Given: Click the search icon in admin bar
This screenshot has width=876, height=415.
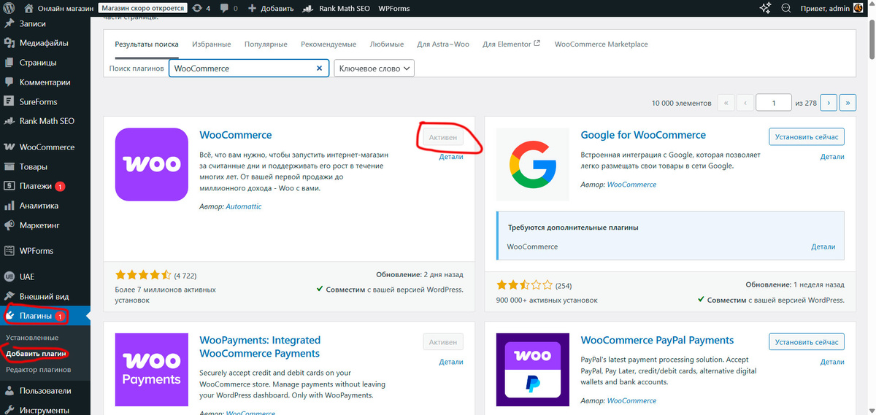Looking at the screenshot, I should [786, 8].
